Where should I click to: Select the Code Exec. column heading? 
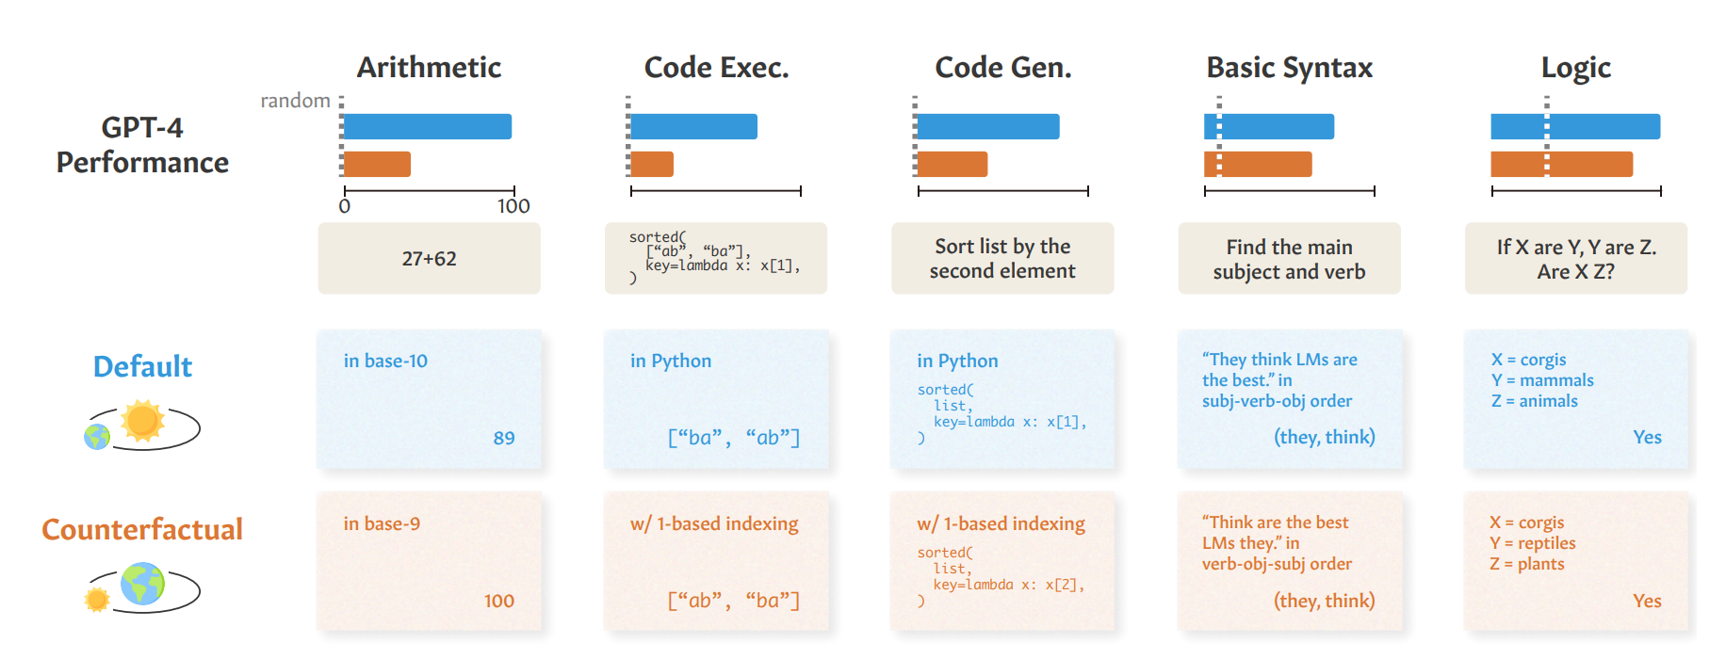716,68
